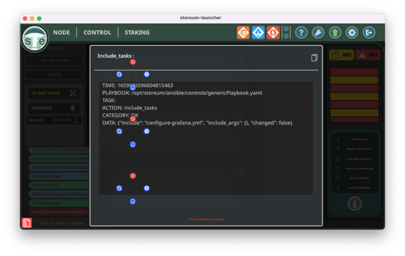Click the download icon beside BloxSSV version
The image size is (405, 256).
76,120
